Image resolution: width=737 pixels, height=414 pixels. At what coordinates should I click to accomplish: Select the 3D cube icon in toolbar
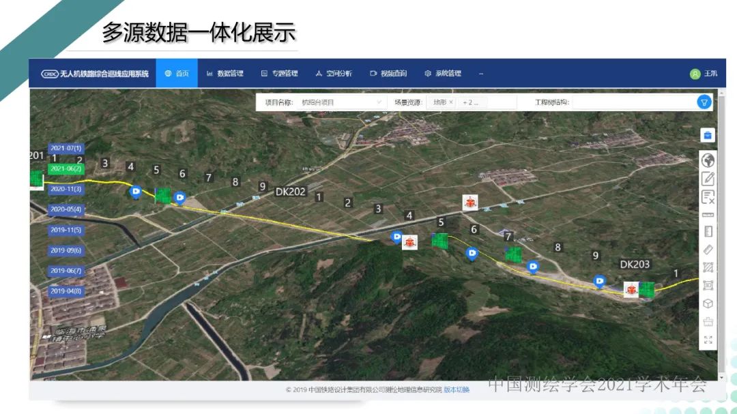pyautogui.click(x=708, y=304)
